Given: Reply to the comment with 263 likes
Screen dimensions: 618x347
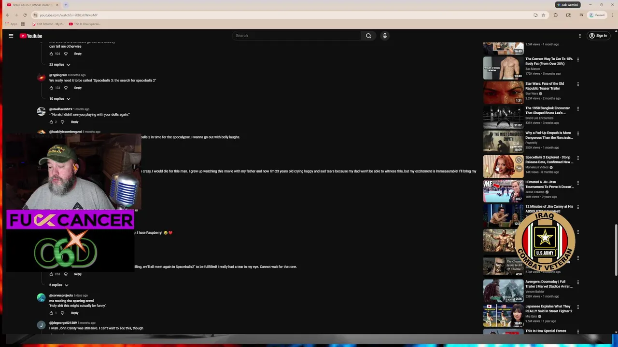Looking at the screenshot, I should [x=78, y=274].
